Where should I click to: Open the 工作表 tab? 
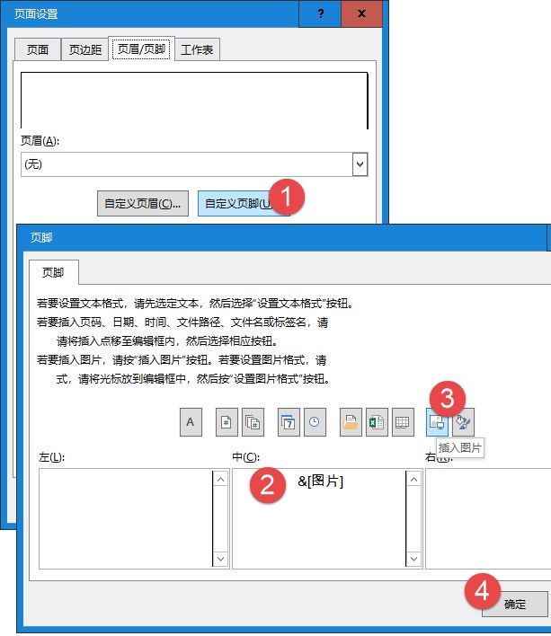[197, 49]
